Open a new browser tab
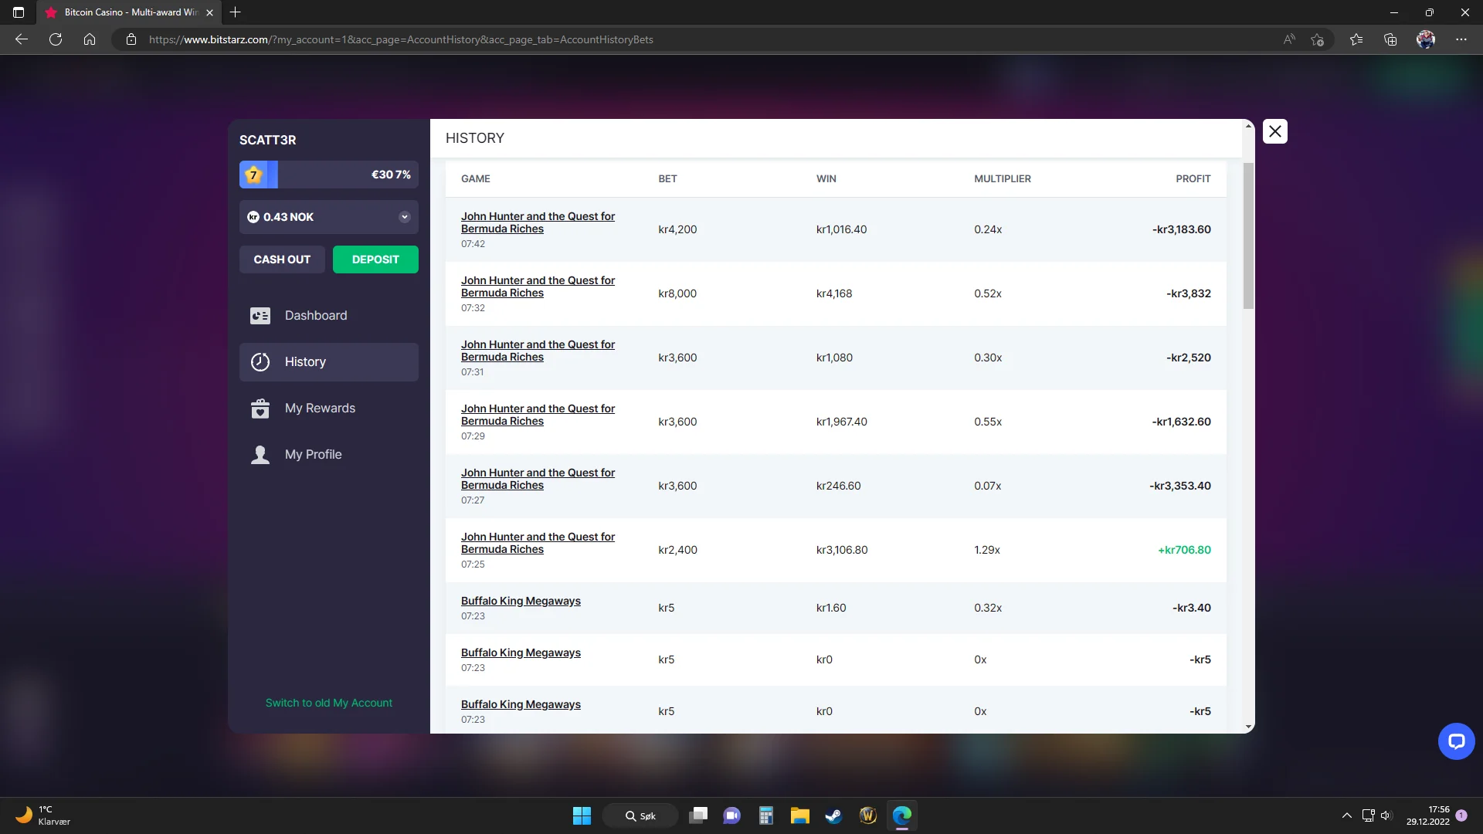The image size is (1483, 834). pos(236,12)
